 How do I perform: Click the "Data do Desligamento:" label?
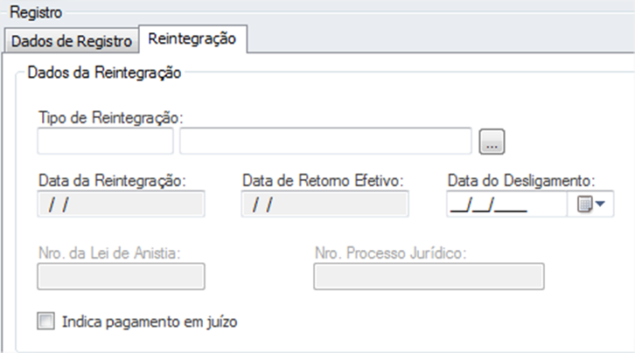[x=521, y=181]
